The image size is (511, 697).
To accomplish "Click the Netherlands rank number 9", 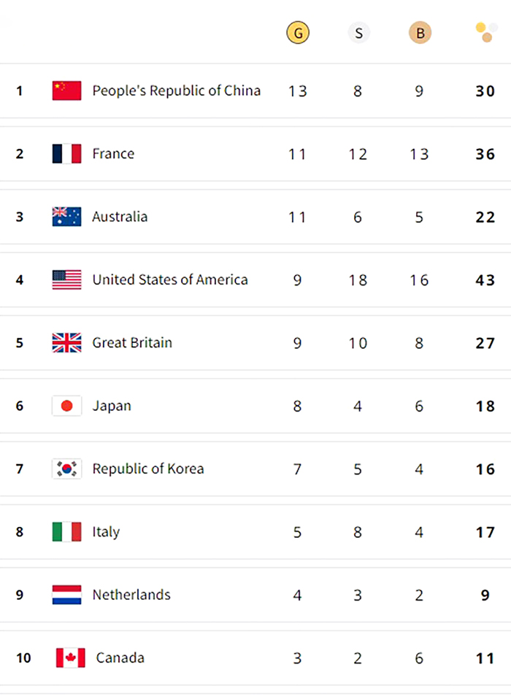I will [x=20, y=595].
